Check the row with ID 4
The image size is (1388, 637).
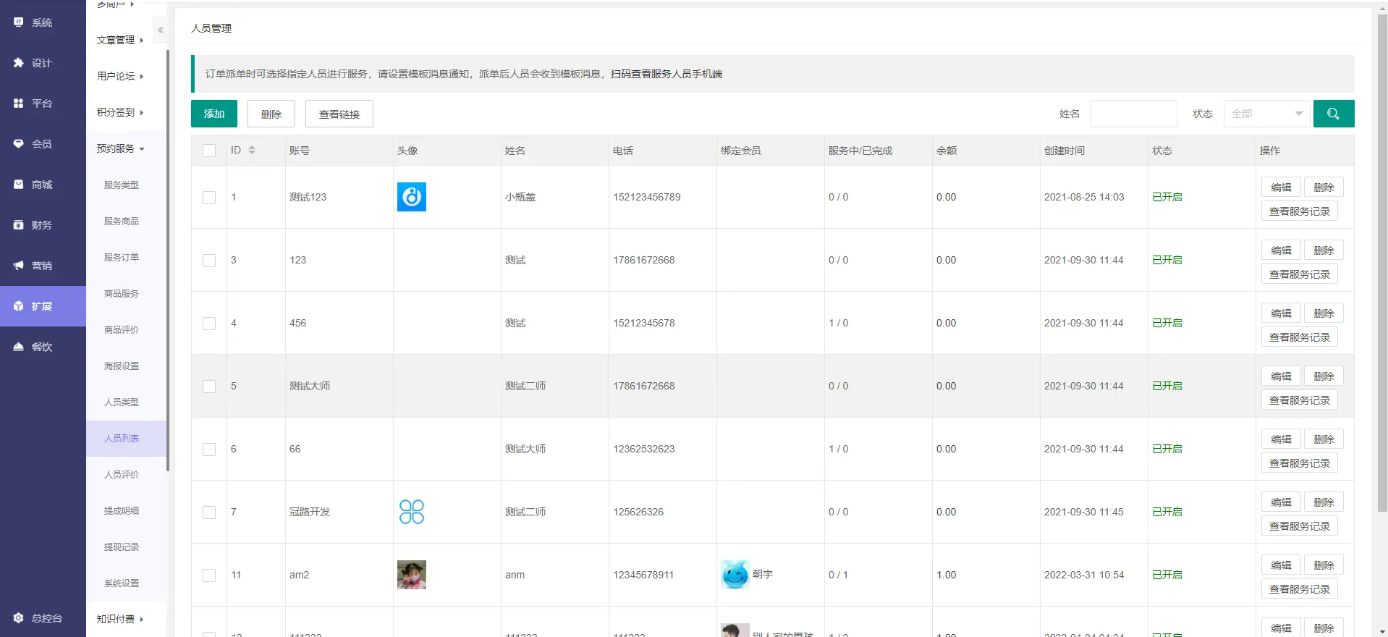[x=209, y=324]
